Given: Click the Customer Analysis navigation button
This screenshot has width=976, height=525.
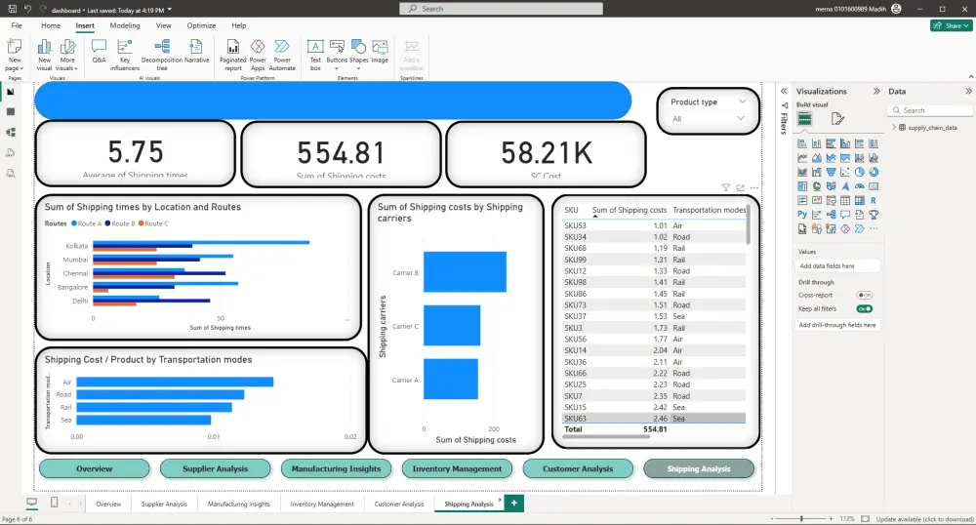Looking at the screenshot, I should tap(578, 468).
